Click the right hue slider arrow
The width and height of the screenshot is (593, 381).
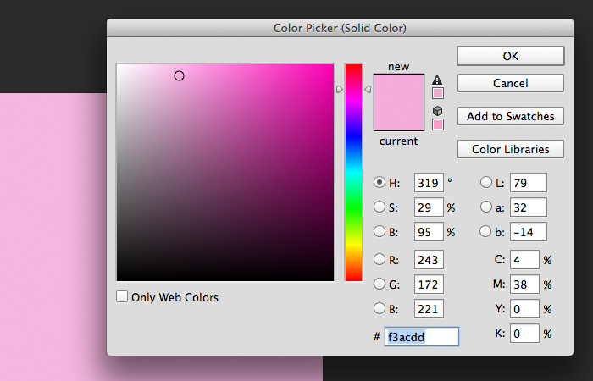(368, 89)
